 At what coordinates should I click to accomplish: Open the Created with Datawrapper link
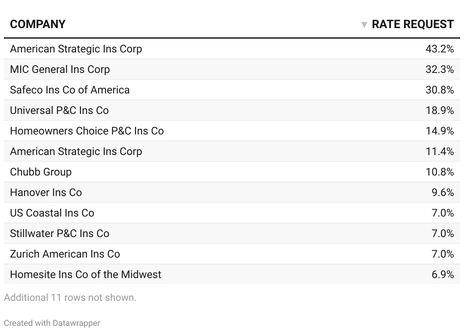coord(52,323)
